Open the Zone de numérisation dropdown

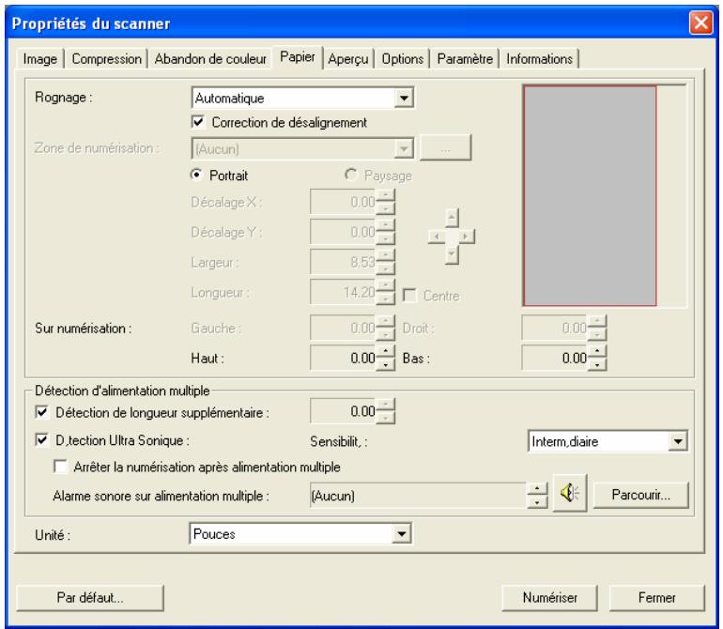click(x=404, y=148)
